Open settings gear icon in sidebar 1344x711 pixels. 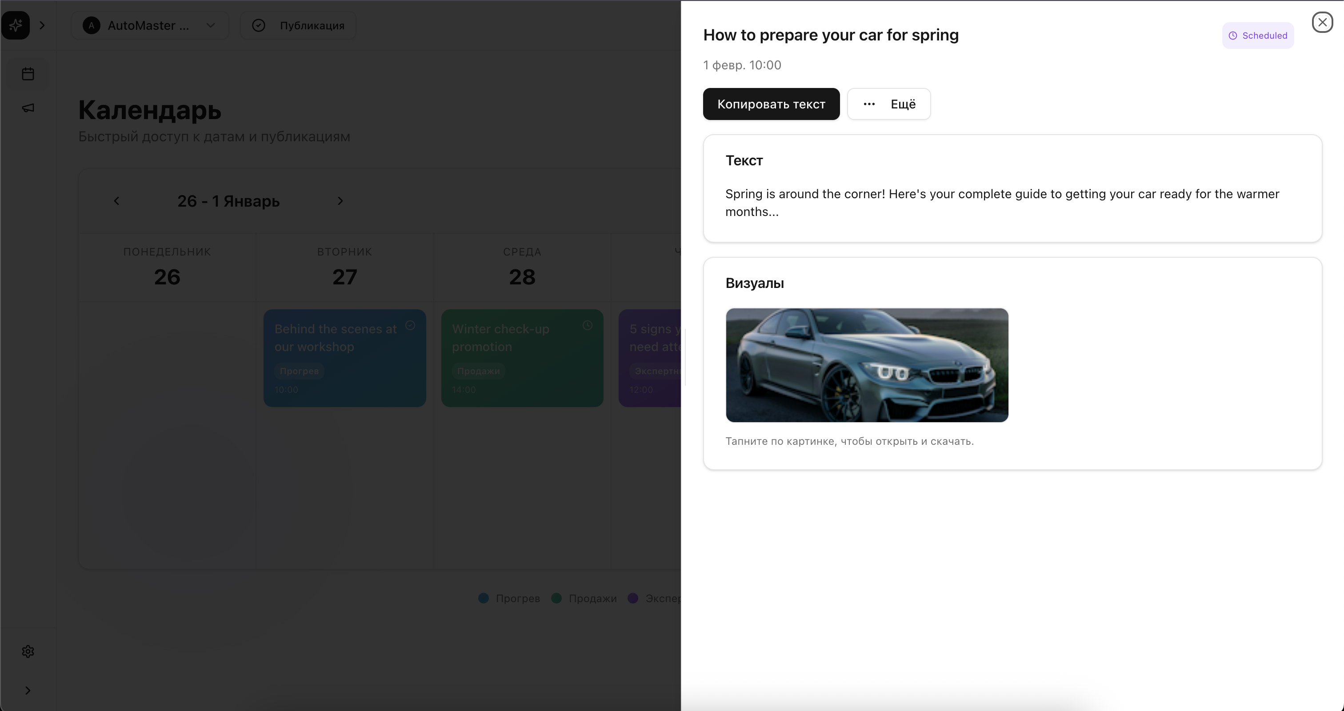click(x=28, y=651)
